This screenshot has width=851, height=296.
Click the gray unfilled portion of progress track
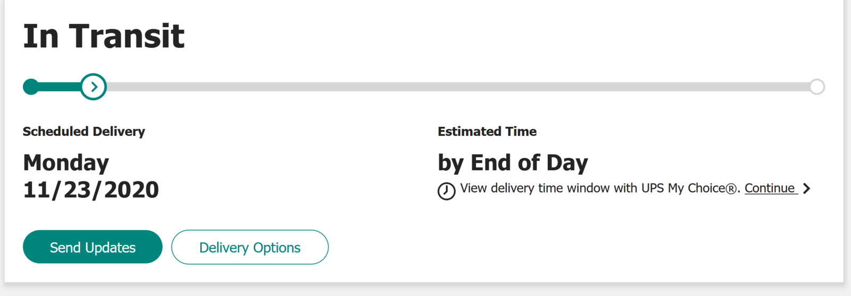457,86
